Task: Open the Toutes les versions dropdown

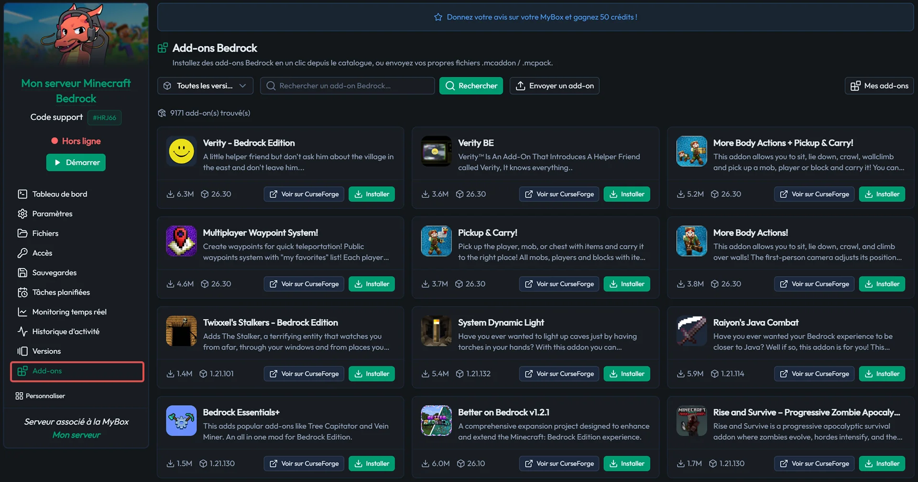Action: tap(205, 86)
